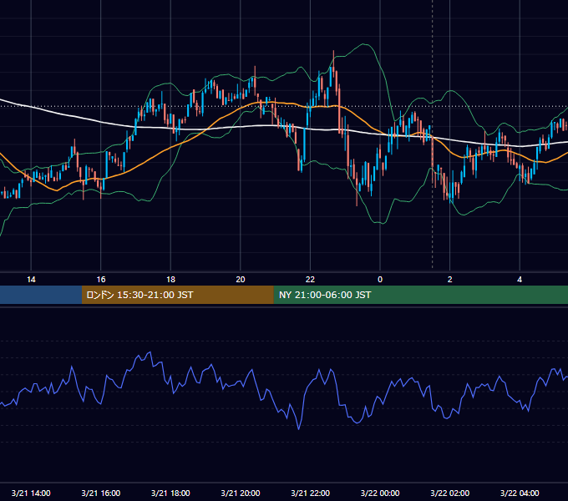Select the NY 21:00-06:00 JST session band
This screenshot has height=501, width=568.
pos(420,295)
